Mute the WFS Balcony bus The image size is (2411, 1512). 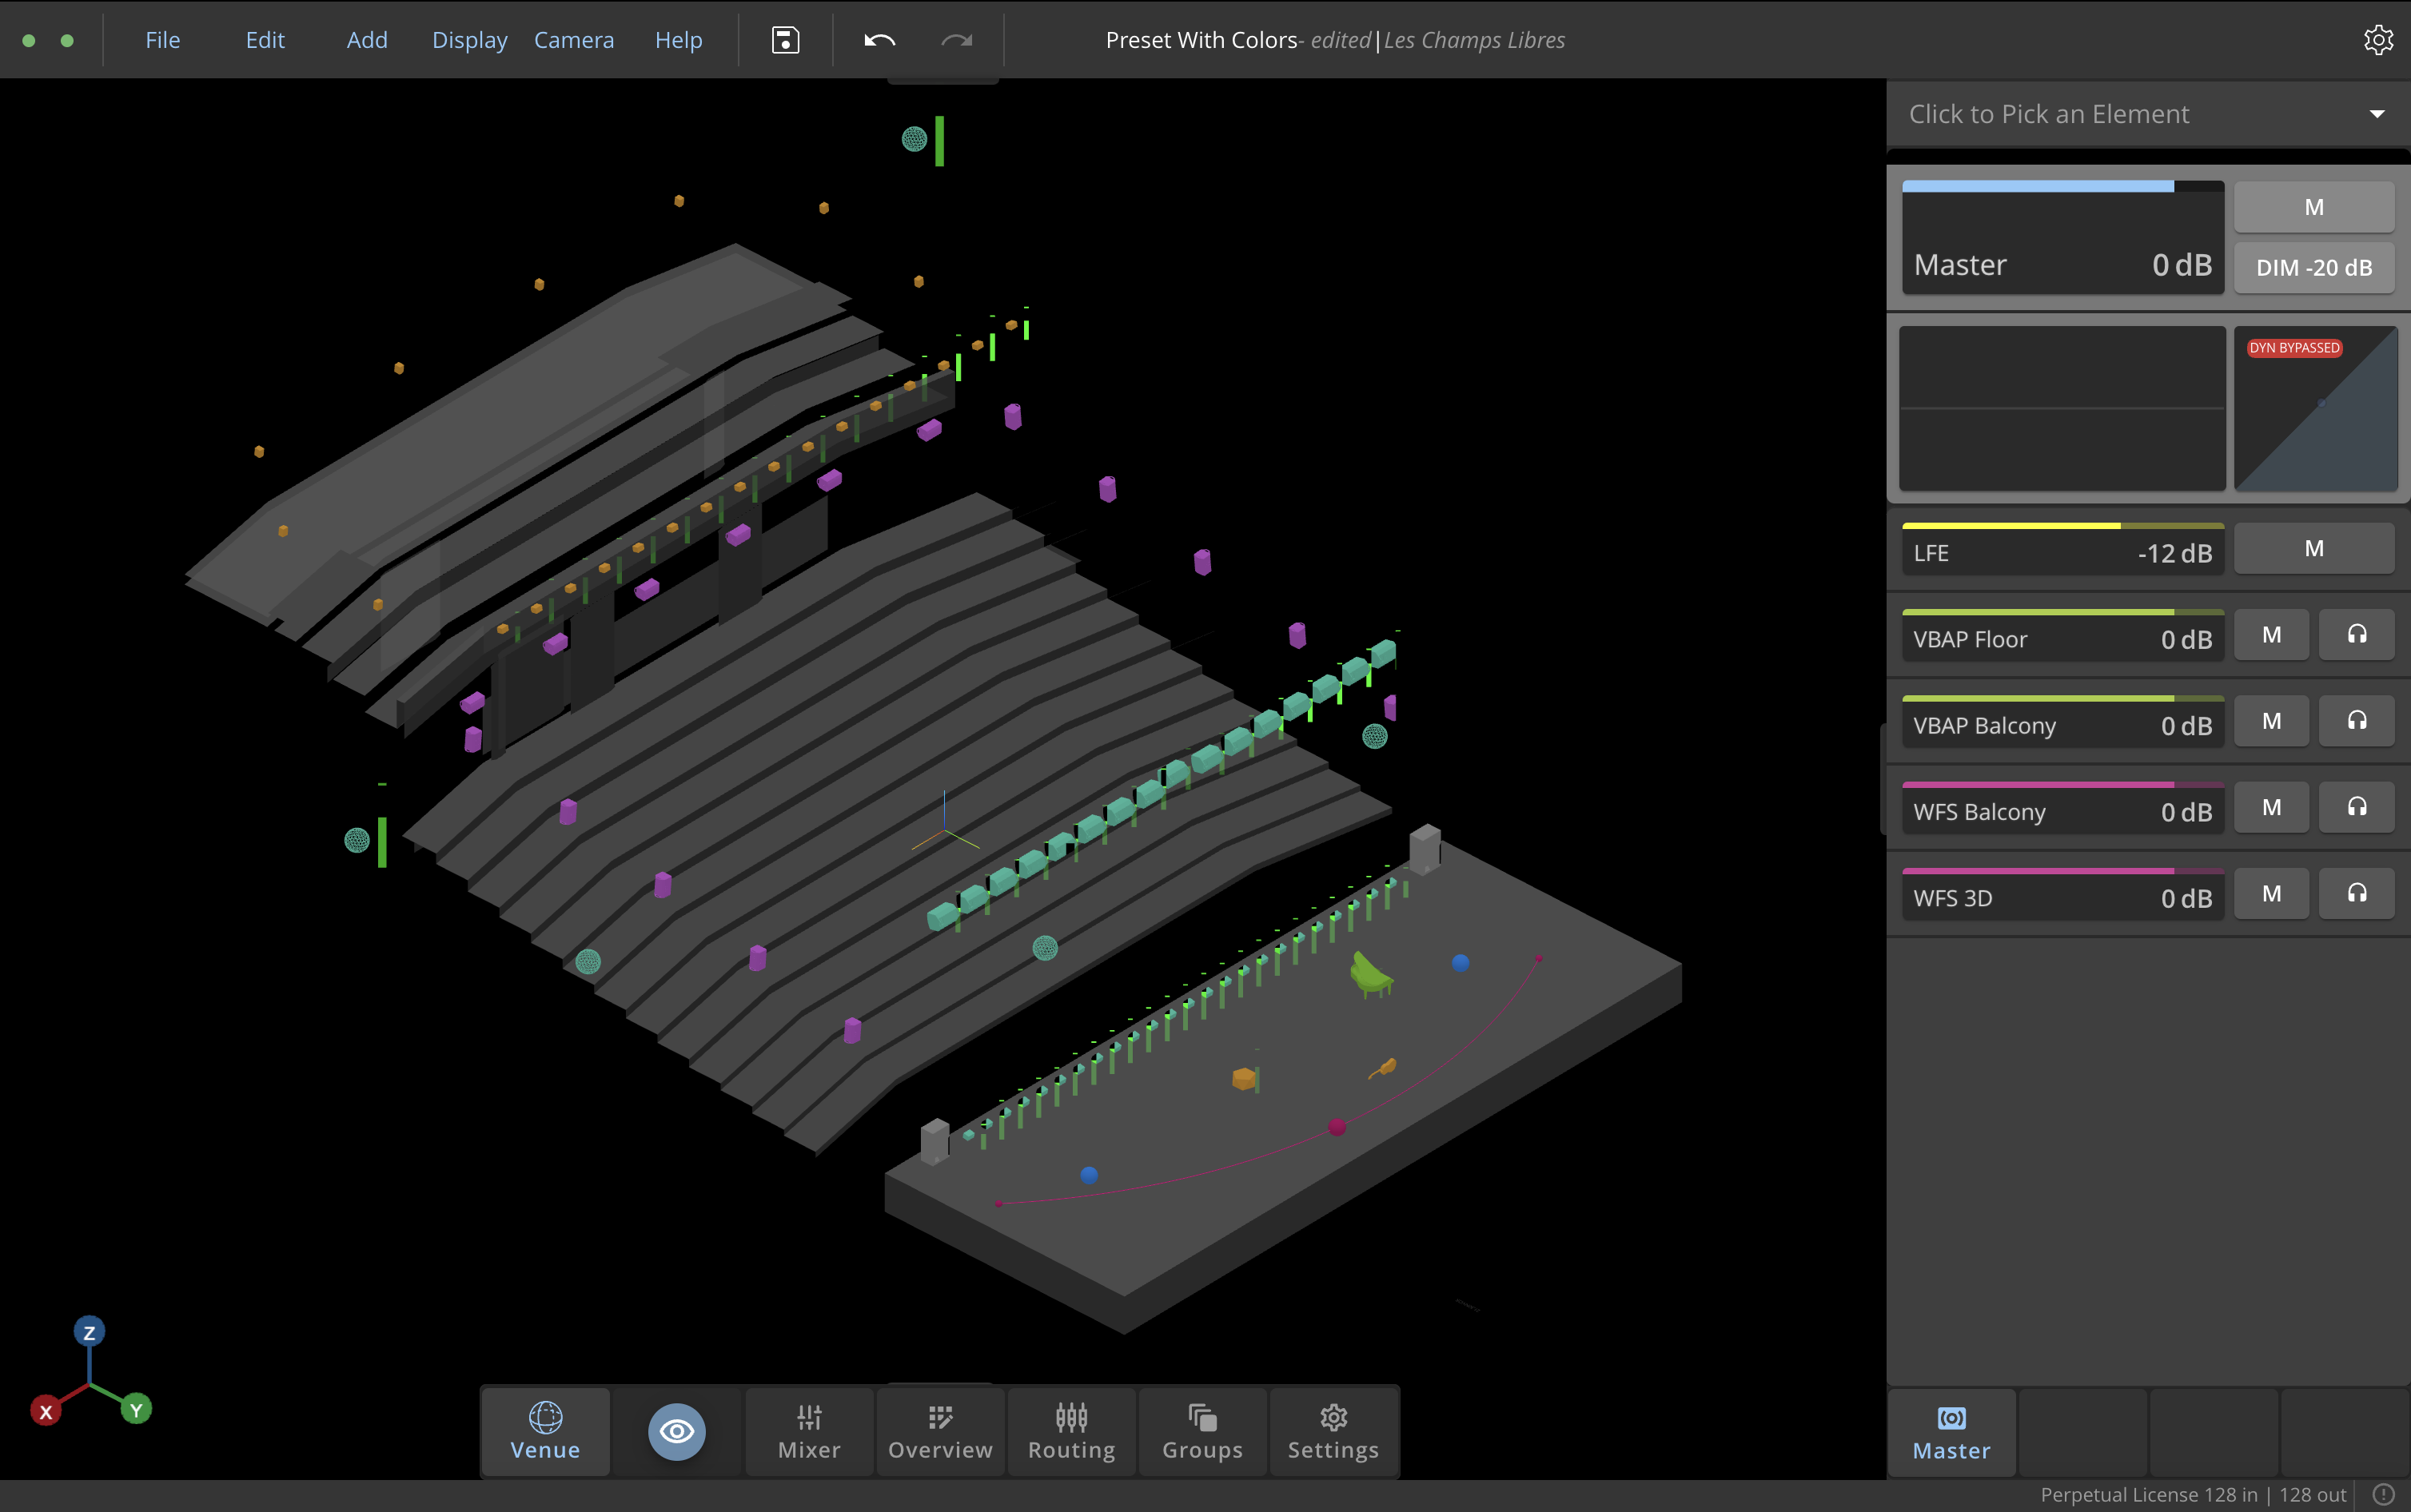2271,808
